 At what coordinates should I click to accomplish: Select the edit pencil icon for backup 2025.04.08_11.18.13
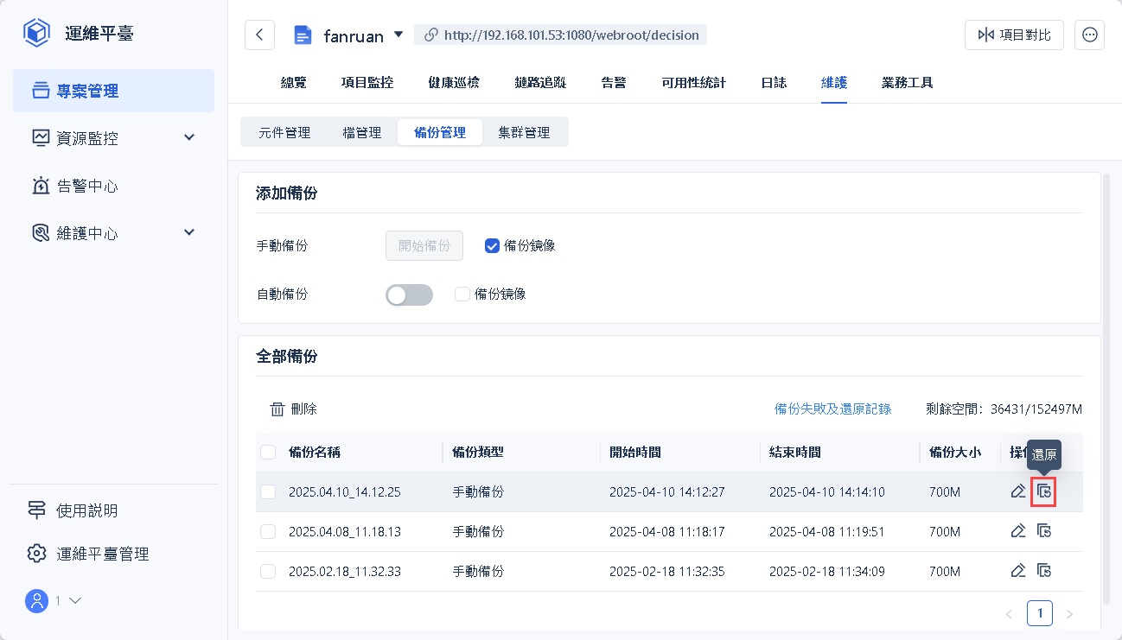(x=1017, y=530)
